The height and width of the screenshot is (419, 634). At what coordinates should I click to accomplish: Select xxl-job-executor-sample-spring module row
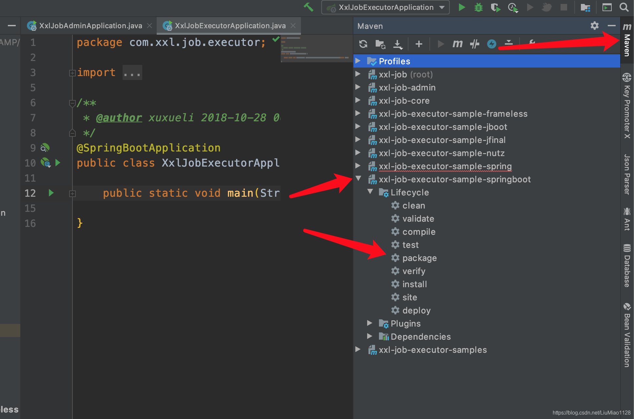click(487, 166)
